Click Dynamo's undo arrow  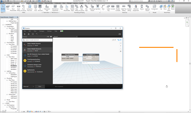tap(37, 34)
